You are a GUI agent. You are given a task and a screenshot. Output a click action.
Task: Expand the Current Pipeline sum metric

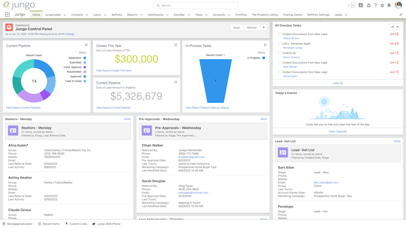[x=175, y=82]
